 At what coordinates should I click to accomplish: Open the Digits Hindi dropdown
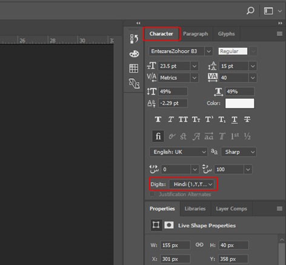[x=191, y=185]
